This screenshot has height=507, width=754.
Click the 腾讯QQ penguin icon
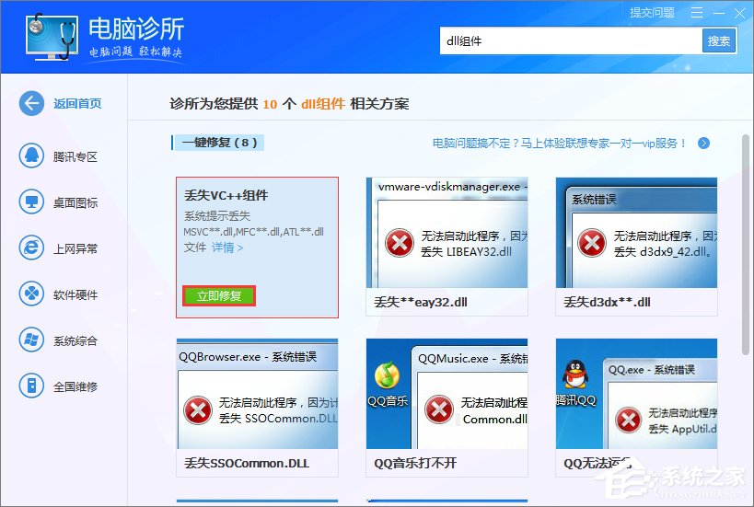pyautogui.click(x=575, y=374)
